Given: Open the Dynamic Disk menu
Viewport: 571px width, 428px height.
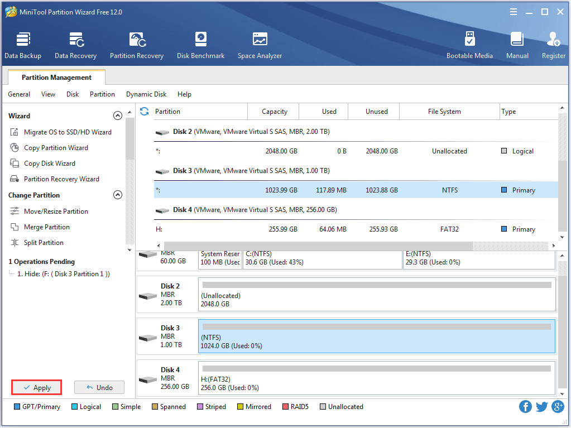Looking at the screenshot, I should (x=146, y=94).
